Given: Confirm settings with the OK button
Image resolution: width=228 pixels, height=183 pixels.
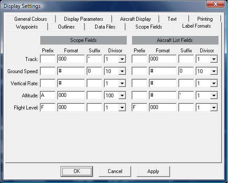Looking at the screenshot, I should tap(77, 171).
